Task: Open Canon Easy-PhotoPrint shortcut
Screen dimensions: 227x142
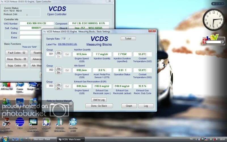Action: pyautogui.click(x=6, y=123)
